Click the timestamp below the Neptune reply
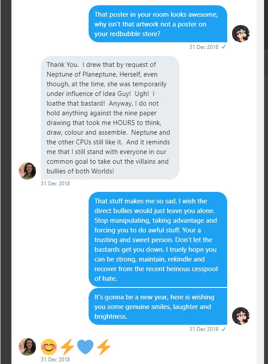Viewport: 268px width, 364px height. click(55, 184)
